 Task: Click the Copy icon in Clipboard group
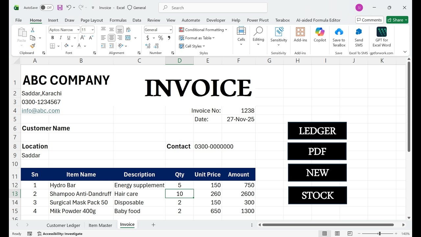pos(33,38)
